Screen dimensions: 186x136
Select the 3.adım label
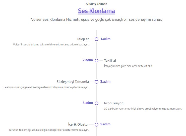105,82
